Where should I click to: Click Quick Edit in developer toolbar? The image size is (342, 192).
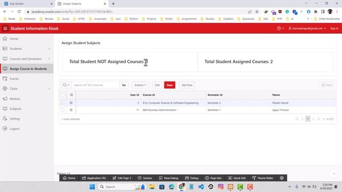coord(237,178)
